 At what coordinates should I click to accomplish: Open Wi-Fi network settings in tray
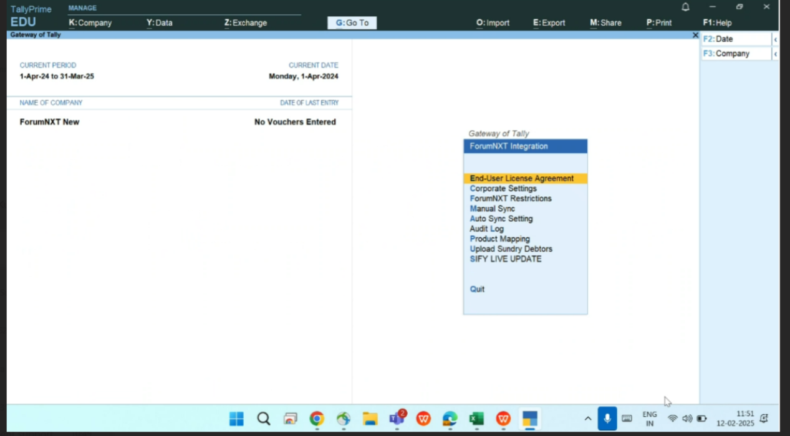(x=672, y=419)
